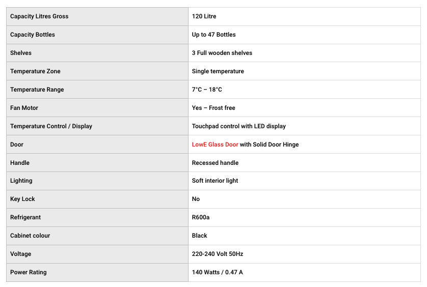The height and width of the screenshot is (287, 427).
Task: Select Touchpad control with LED display text
Action: (238, 126)
